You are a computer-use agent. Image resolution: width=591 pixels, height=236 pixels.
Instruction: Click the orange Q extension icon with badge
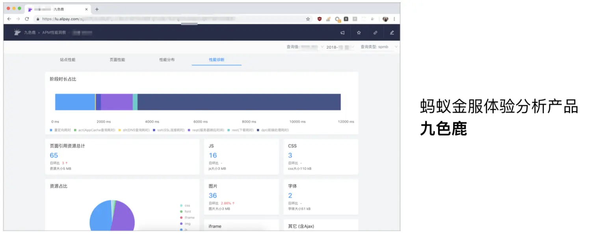coord(337,19)
